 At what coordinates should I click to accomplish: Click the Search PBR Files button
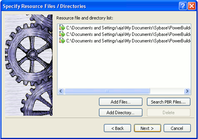(x=169, y=102)
